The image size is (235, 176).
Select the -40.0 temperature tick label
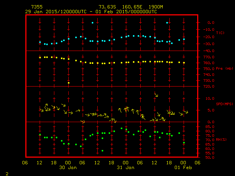(x=209, y=51)
